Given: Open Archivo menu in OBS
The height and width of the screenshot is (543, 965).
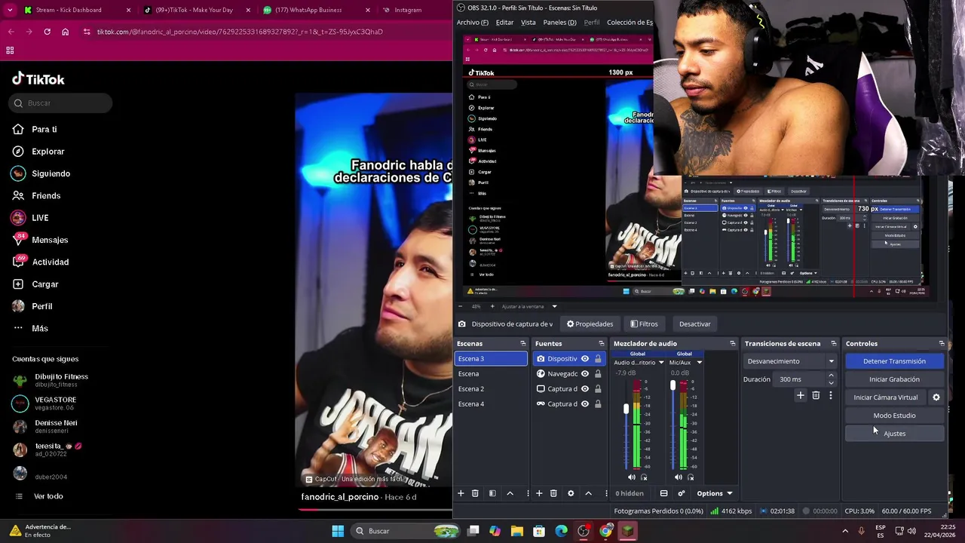Looking at the screenshot, I should pos(473,23).
